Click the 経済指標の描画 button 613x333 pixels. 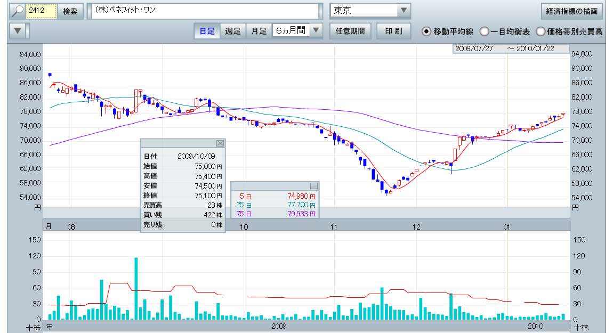pyautogui.click(x=572, y=11)
